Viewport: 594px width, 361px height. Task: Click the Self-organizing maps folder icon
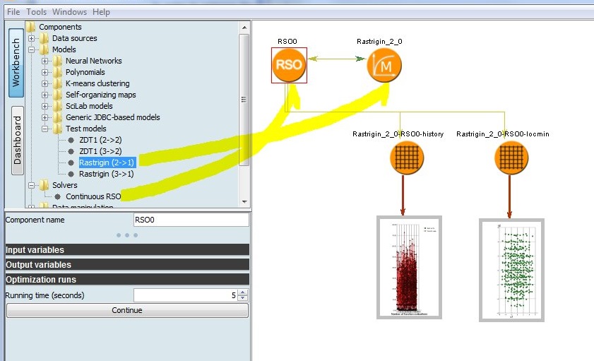coord(58,95)
